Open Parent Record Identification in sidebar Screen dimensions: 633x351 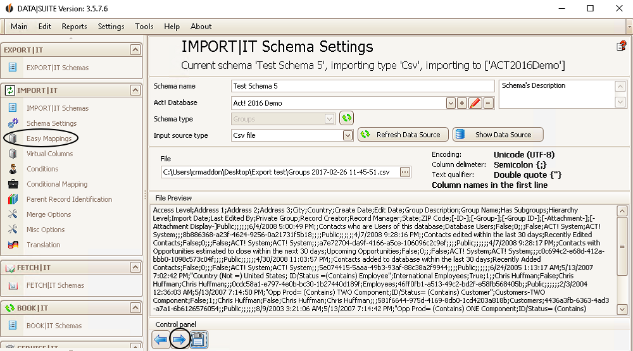click(70, 199)
